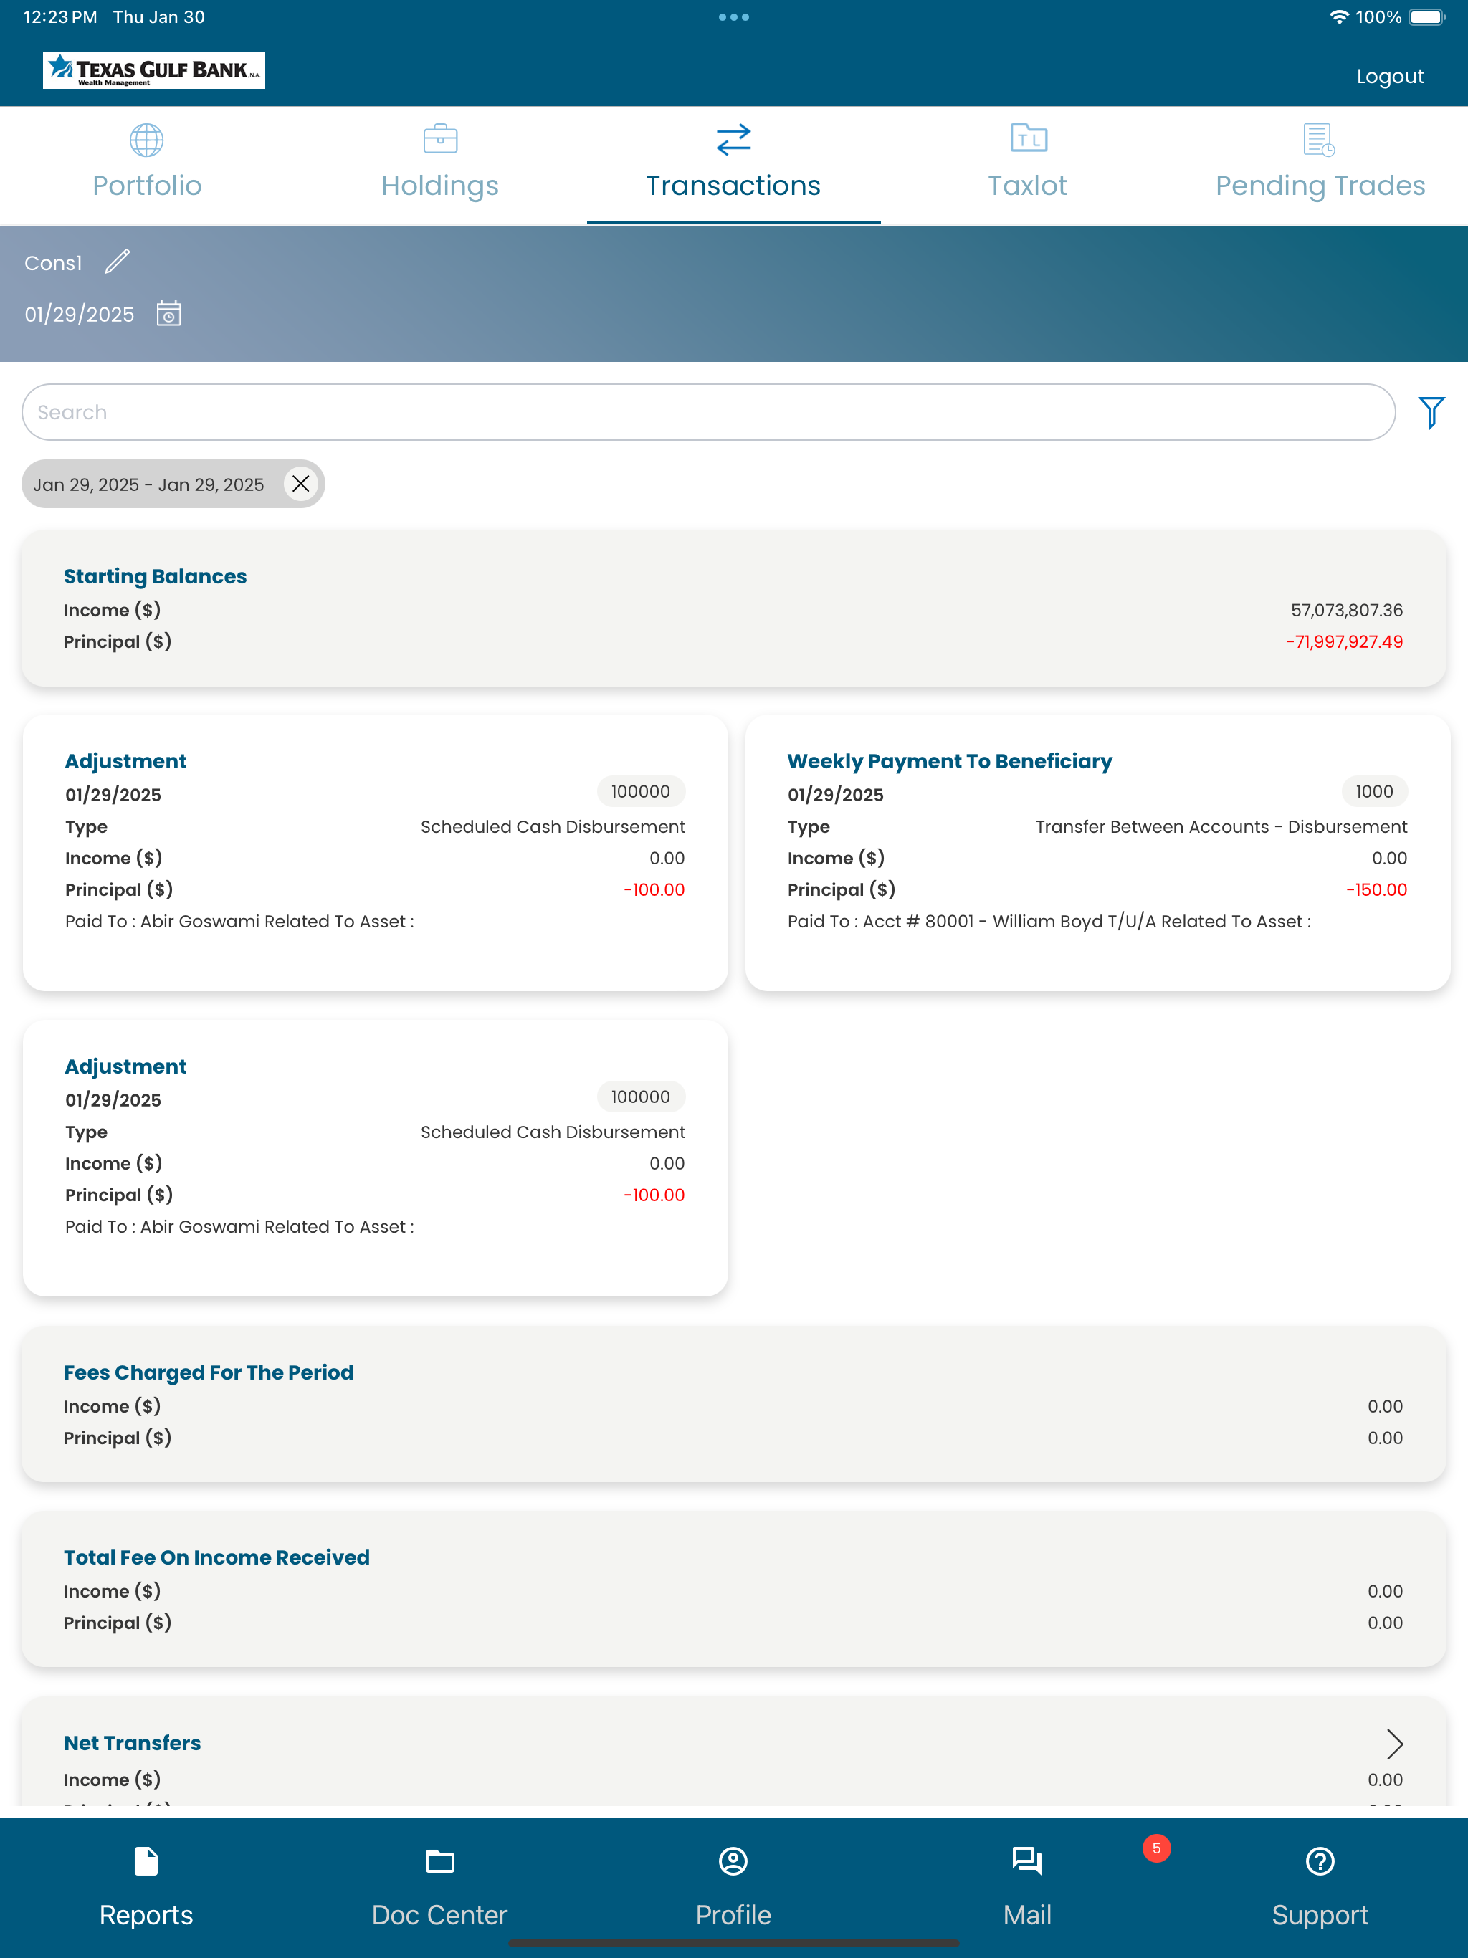Open the Weekly Payment To Beneficiary card title
This screenshot has height=1958, width=1468.
tap(949, 761)
